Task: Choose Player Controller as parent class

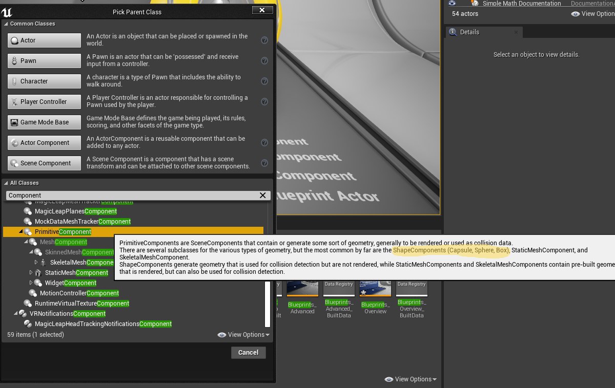Action: tap(44, 102)
